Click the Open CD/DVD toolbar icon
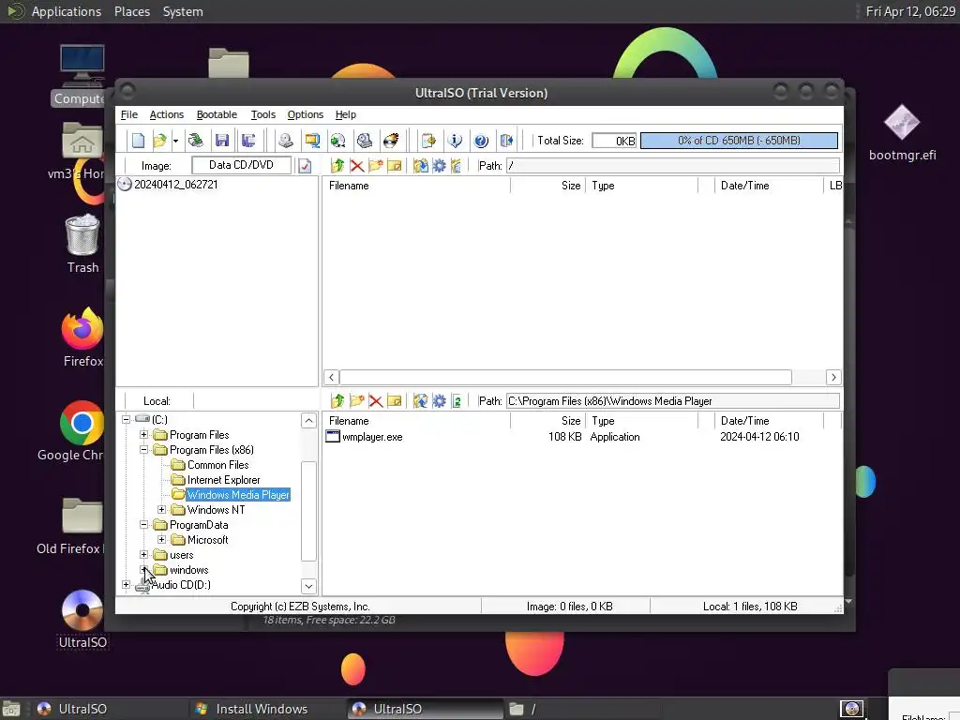960x720 pixels. coord(196,141)
